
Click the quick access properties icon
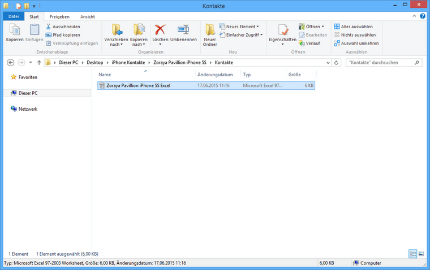coord(18,6)
